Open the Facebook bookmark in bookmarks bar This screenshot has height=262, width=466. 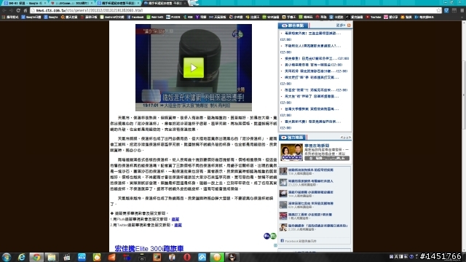(x=135, y=17)
